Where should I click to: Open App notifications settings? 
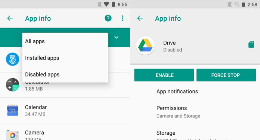point(195,91)
